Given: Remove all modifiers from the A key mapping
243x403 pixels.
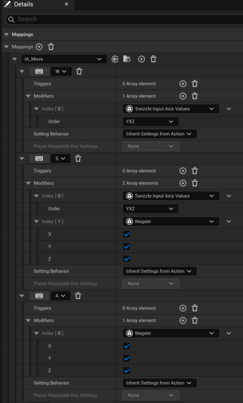Looking at the screenshot, I should 195,321.
